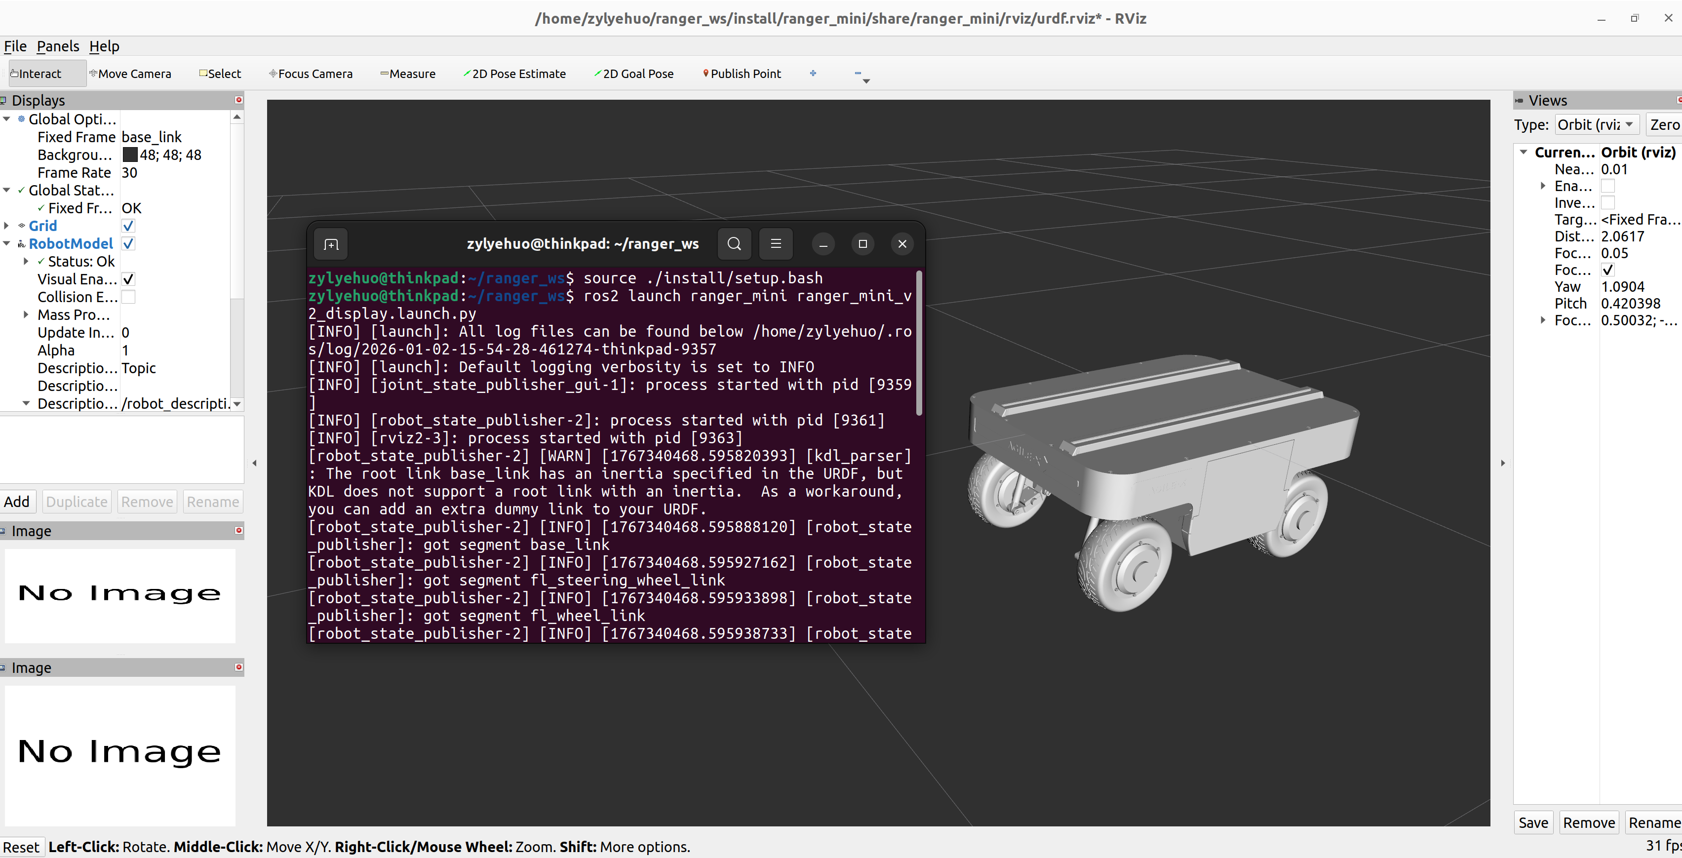Expand the Mass Properties item

pyautogui.click(x=26, y=315)
